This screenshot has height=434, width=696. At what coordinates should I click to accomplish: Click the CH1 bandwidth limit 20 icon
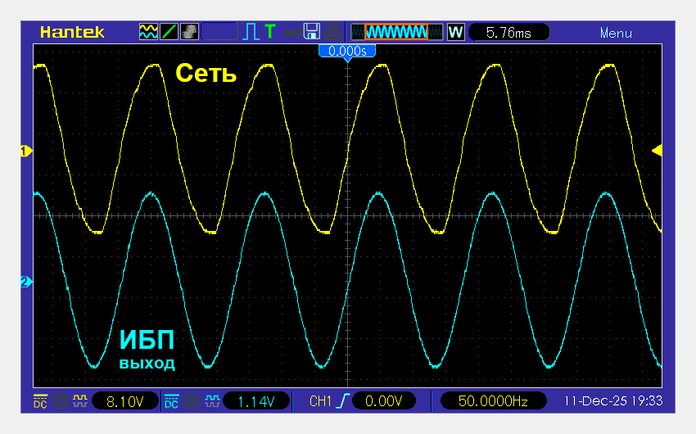point(60,401)
